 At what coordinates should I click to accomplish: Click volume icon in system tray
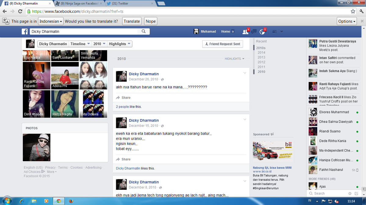336,201
